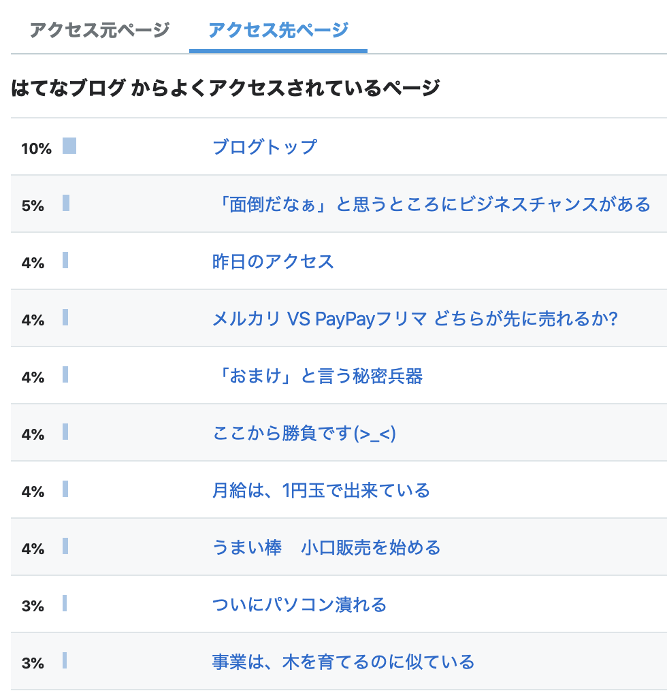
Task: Click the 10% percentage label
Action: (x=36, y=148)
